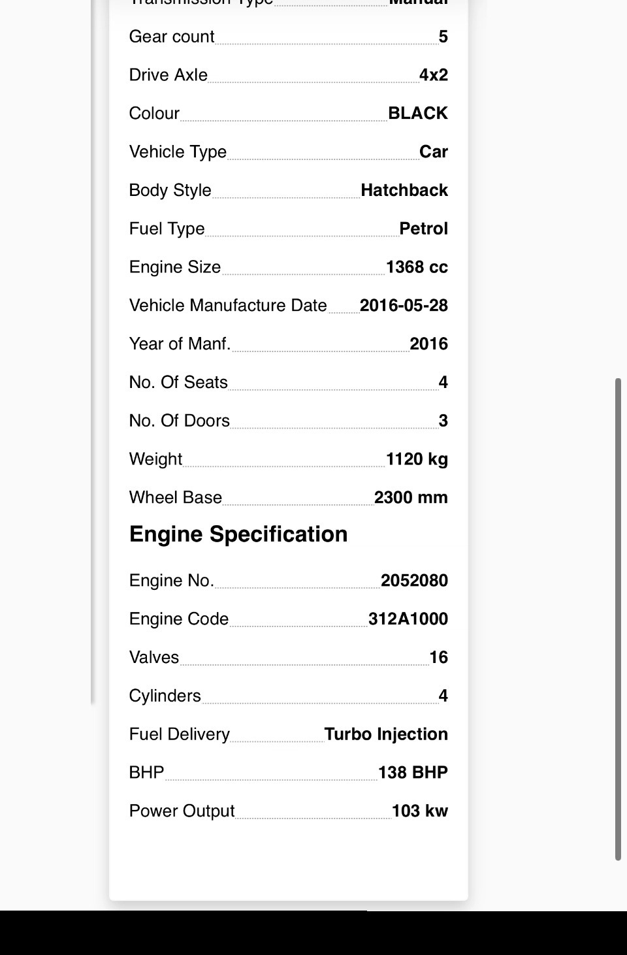Screen dimensions: 627x955
Task: Click the Engine No. value 2052080
Action: 414,580
